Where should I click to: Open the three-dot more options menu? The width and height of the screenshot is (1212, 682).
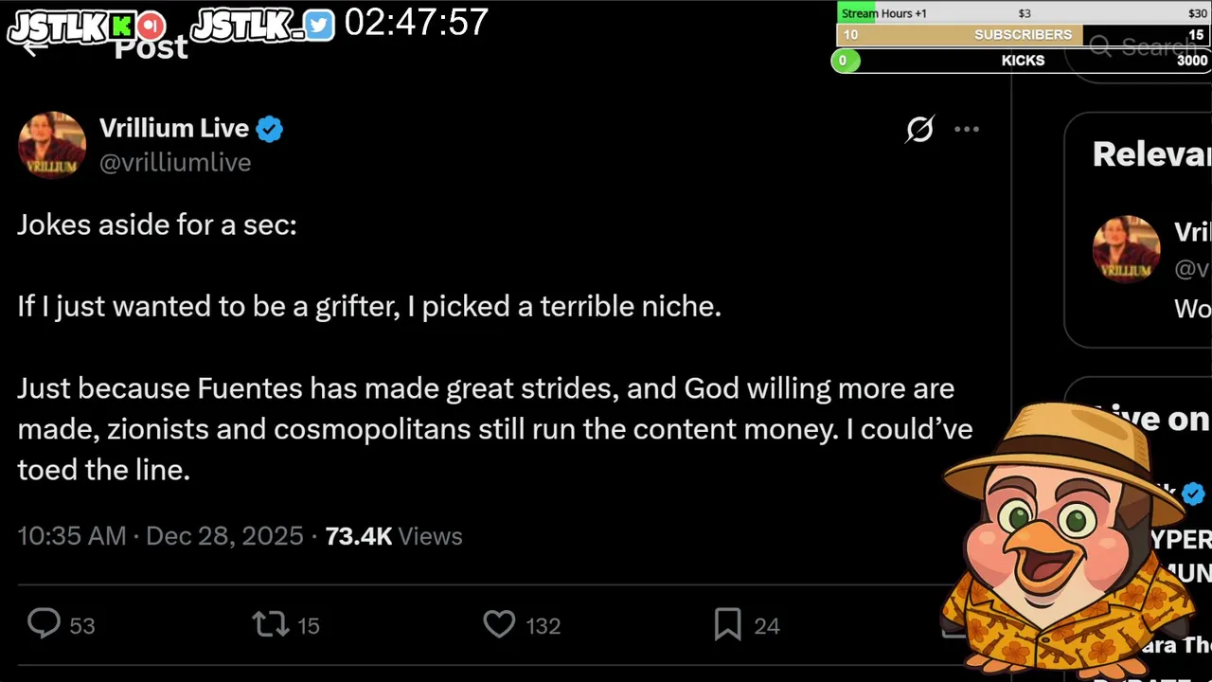(x=967, y=129)
